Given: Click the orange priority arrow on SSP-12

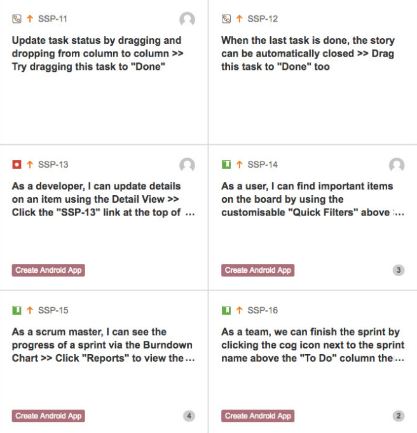Looking at the screenshot, I should coord(240,19).
